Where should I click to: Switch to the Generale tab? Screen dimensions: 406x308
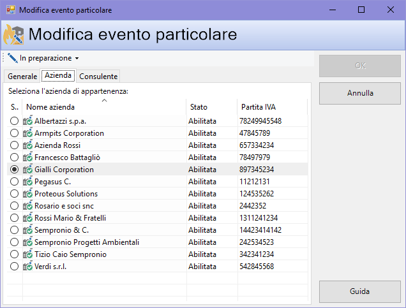point(22,77)
